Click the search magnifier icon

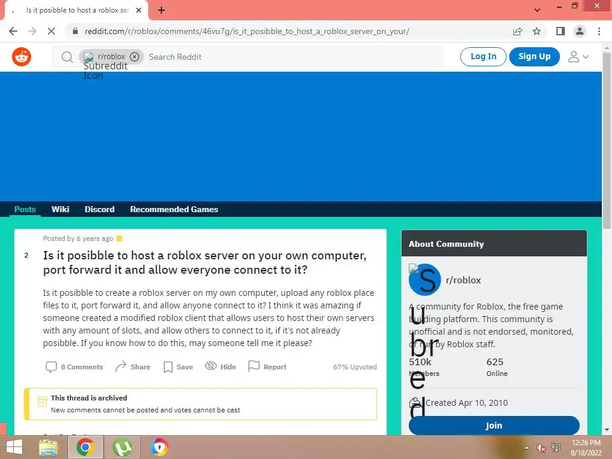(67, 57)
